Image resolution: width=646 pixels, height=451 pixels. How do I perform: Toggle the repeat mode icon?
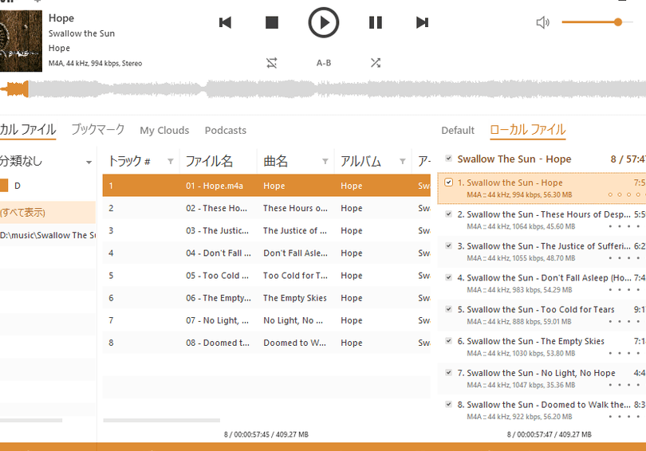tap(271, 63)
